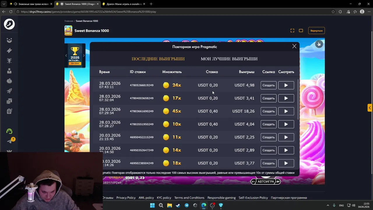Open the Windows Start menu
The height and width of the screenshot is (210, 373).
click(x=152, y=205)
